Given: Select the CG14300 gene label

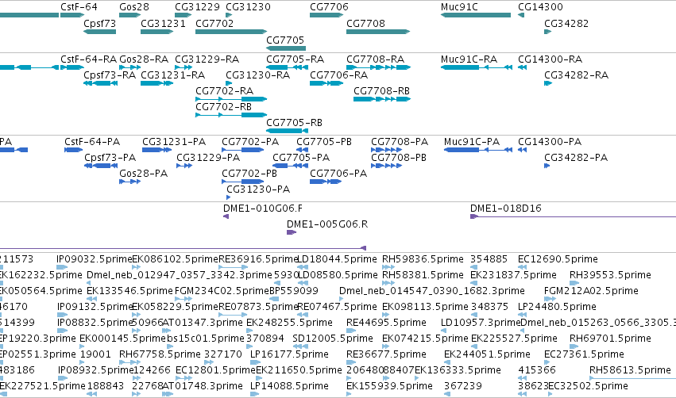Looking at the screenshot, I should point(540,7).
